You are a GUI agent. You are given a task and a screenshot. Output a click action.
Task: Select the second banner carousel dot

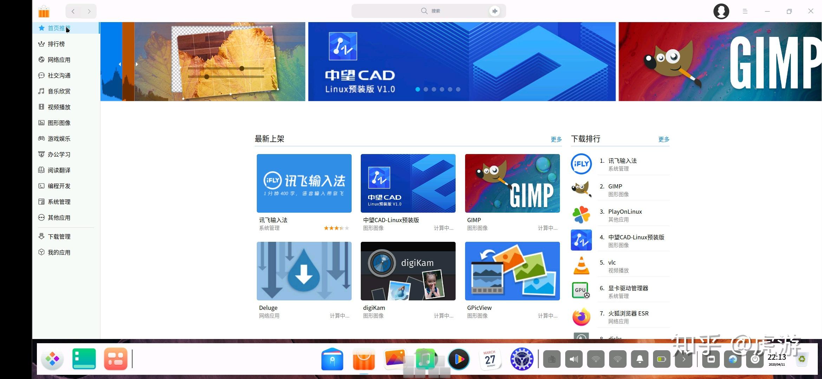[x=426, y=89]
